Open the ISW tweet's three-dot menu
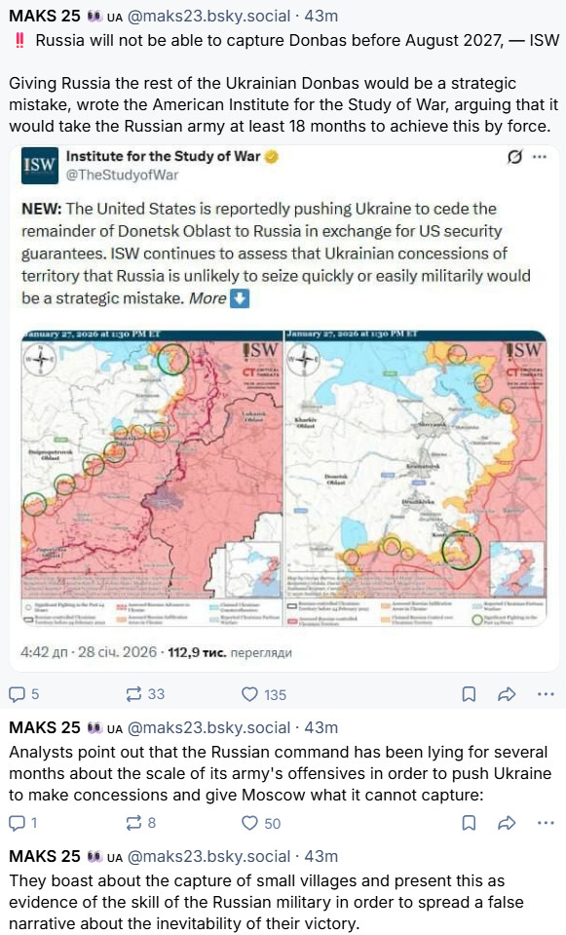Viewport: 566px width, 935px height. point(540,157)
